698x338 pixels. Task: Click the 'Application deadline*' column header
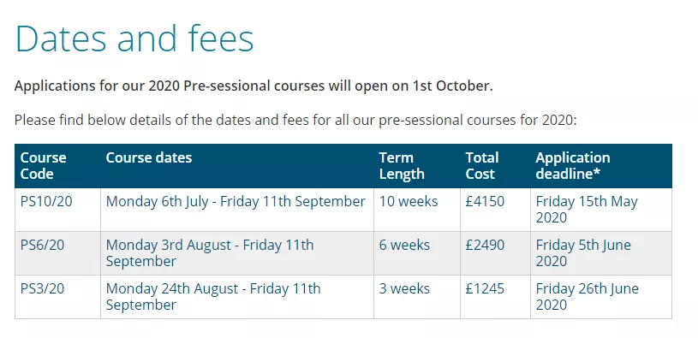pos(601,166)
